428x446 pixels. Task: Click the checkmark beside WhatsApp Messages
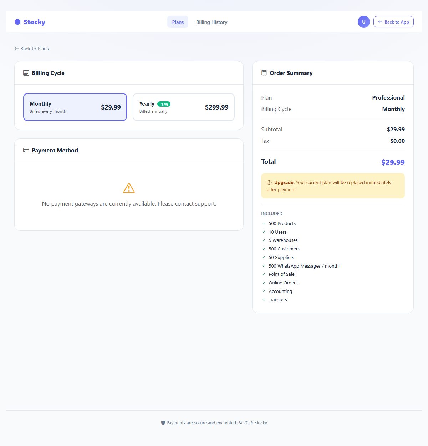pos(264,266)
